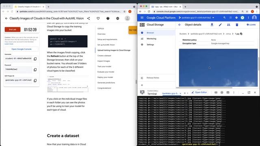Viewport: 260px width, 146px height.
Task: Copy the 1.jpg path using copy icon
Action: (x=241, y=34)
